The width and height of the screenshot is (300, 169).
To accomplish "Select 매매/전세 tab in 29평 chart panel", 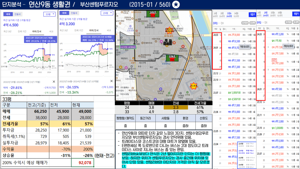I will (94, 30).
